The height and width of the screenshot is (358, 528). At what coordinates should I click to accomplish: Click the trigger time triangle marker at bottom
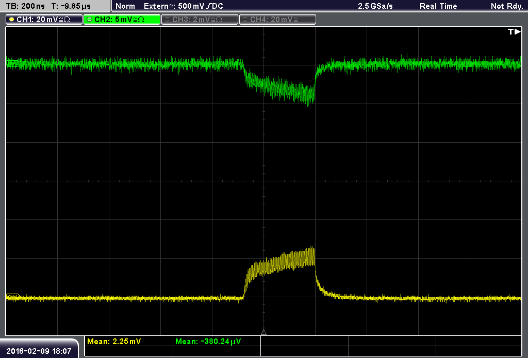click(263, 332)
